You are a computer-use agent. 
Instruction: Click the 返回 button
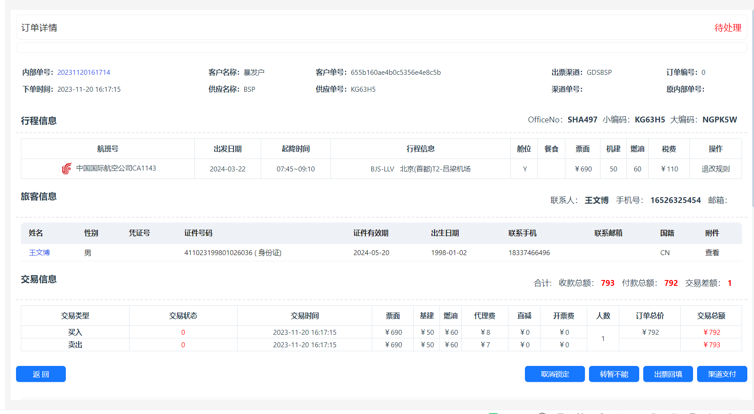tap(41, 374)
